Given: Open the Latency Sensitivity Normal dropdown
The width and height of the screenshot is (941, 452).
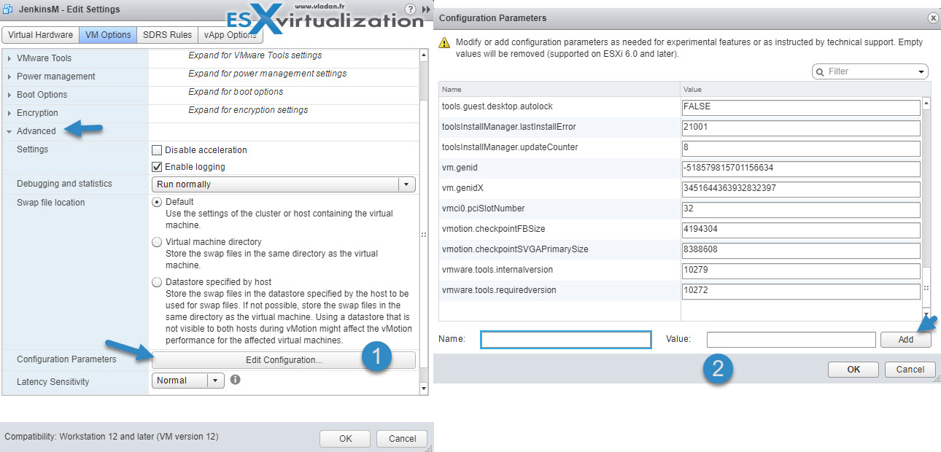Looking at the screenshot, I should pyautogui.click(x=216, y=381).
